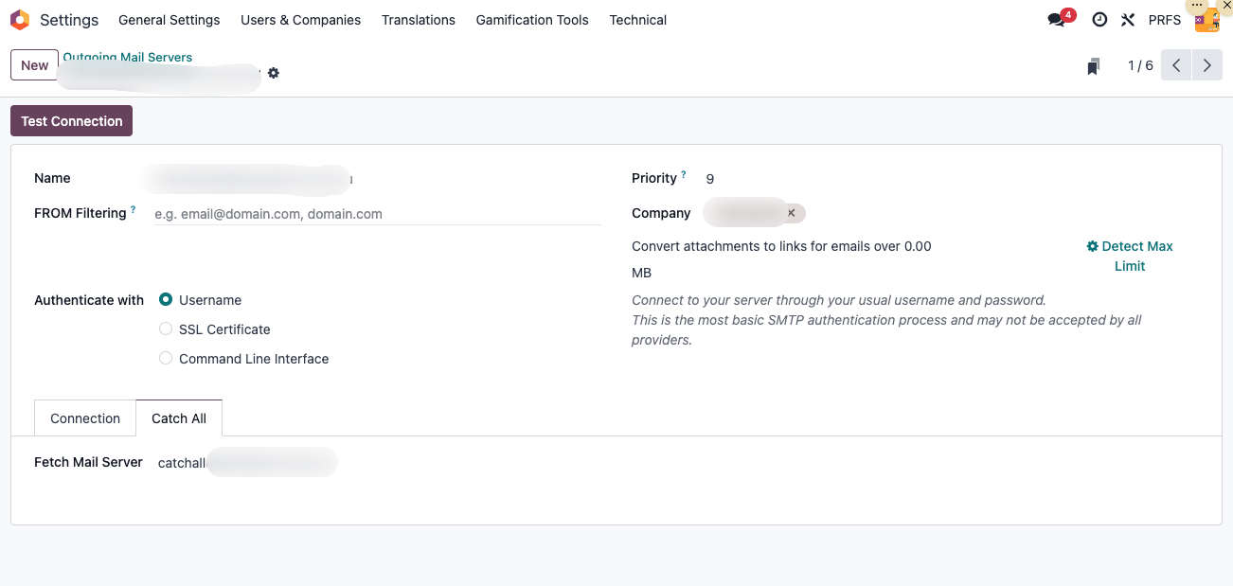The height and width of the screenshot is (586, 1233).
Task: Click the user avatar picture
Action: 1206,21
